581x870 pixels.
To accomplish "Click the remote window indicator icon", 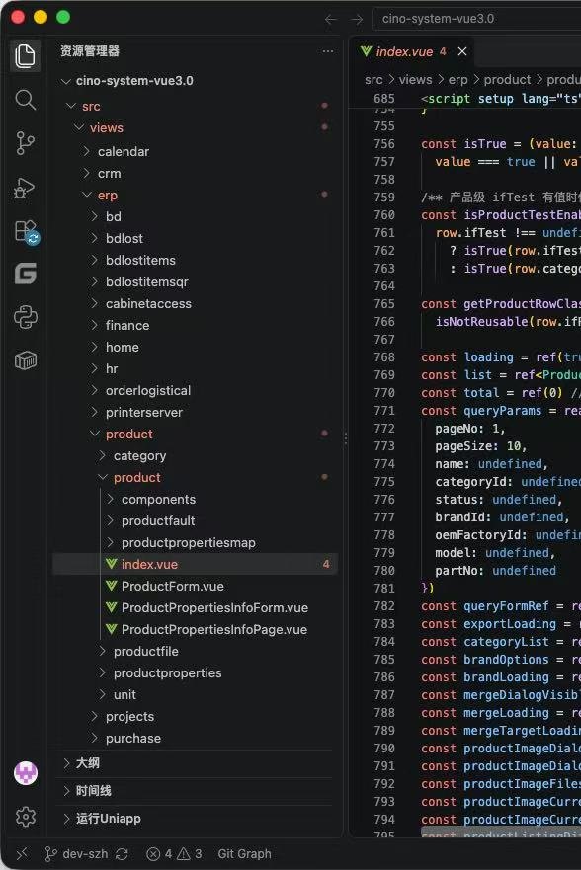I will click(x=21, y=853).
